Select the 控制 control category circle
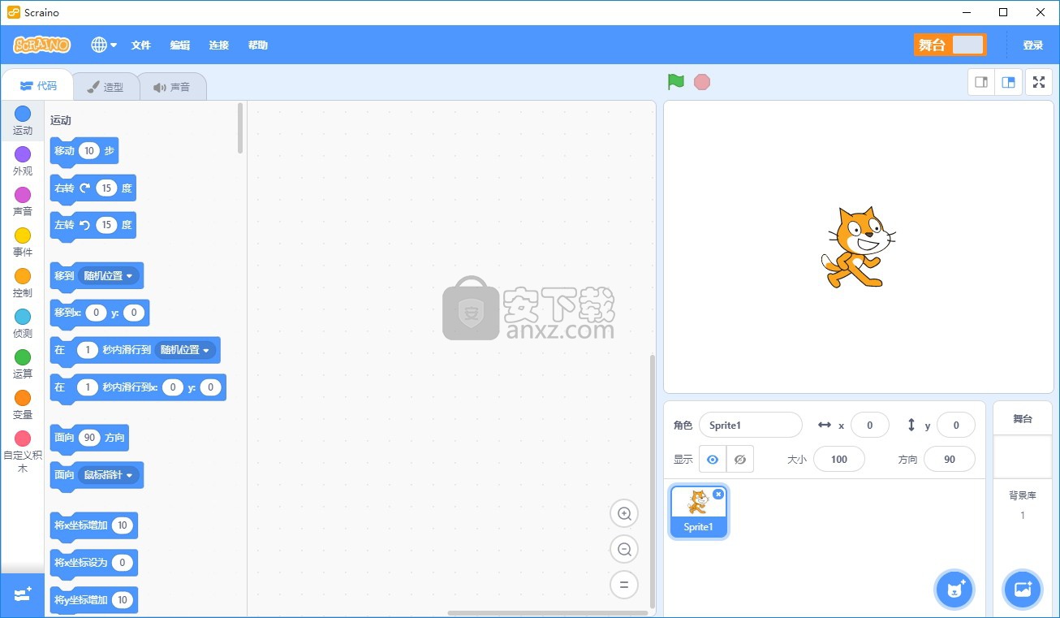The image size is (1060, 618). point(23,276)
